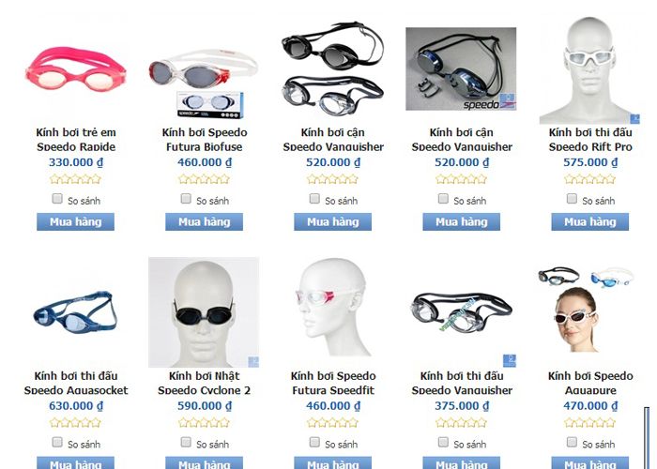Open the Speedo Cyclone 2 product image
Viewport: 657px width, 469px height.
204,312
